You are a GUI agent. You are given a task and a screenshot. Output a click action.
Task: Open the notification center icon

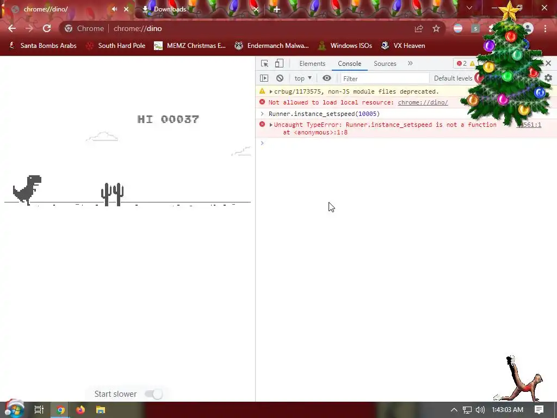tap(539, 410)
